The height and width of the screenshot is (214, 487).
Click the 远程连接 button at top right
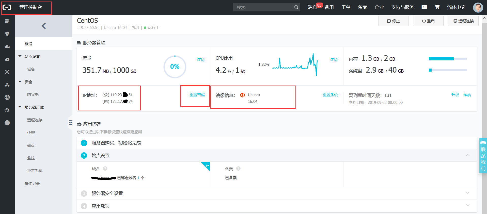pos(463,21)
